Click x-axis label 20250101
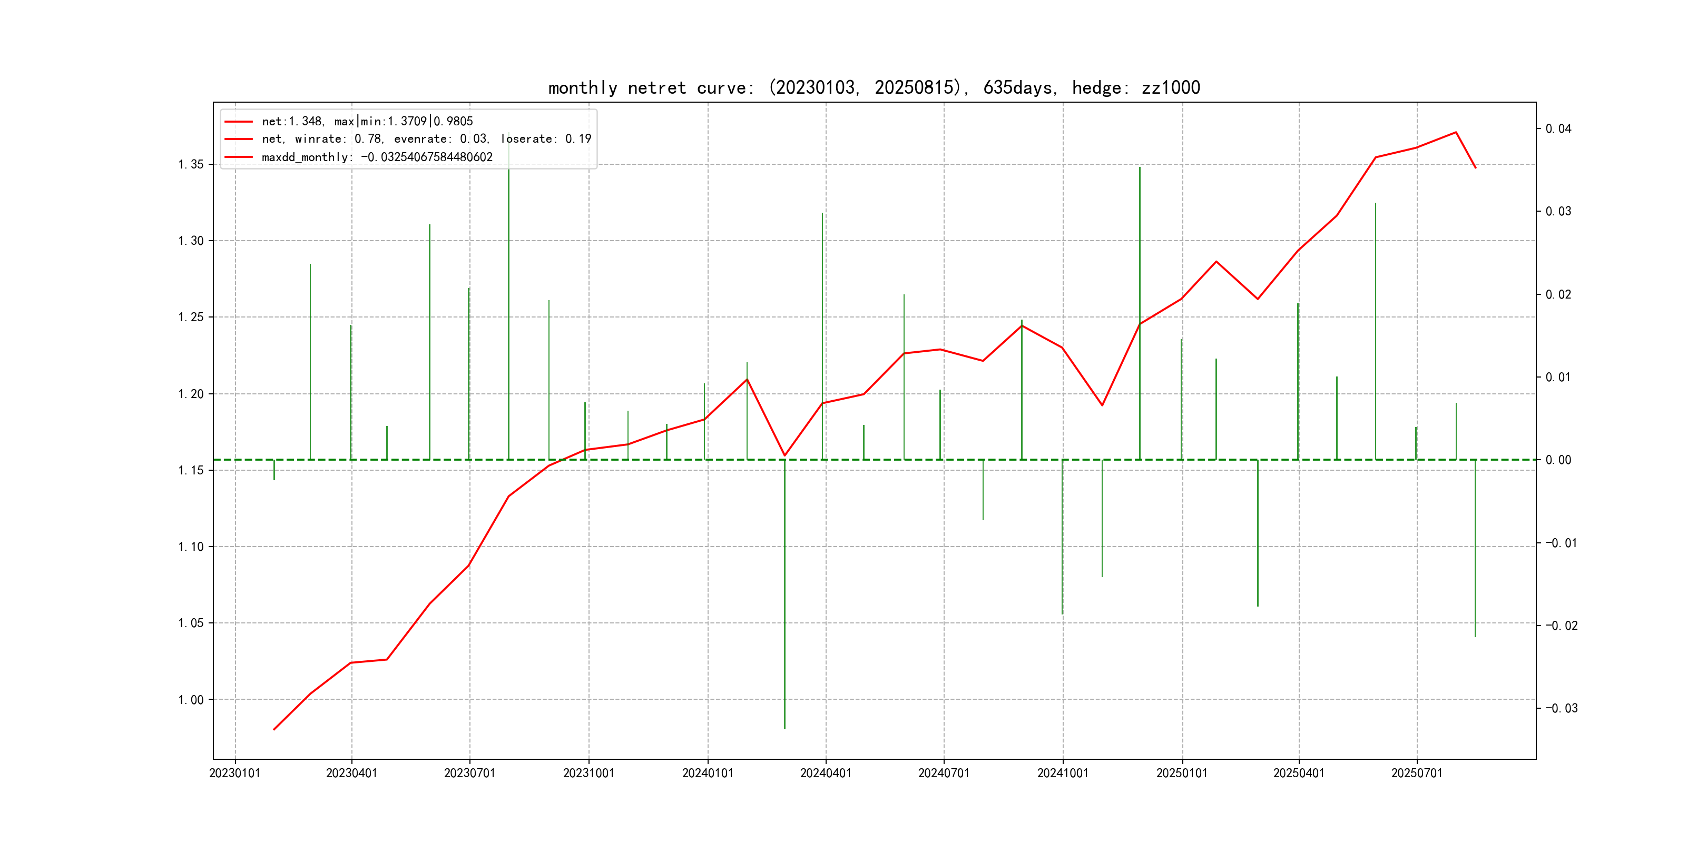This screenshot has height=853, width=1707. 1182,773
